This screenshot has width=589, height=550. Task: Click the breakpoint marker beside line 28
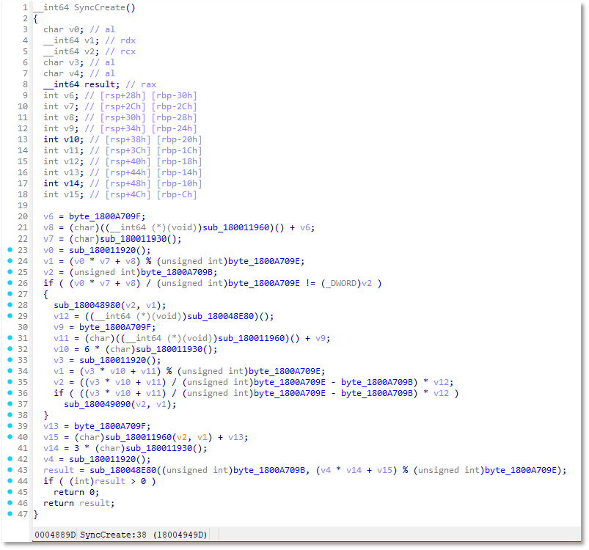click(8, 305)
